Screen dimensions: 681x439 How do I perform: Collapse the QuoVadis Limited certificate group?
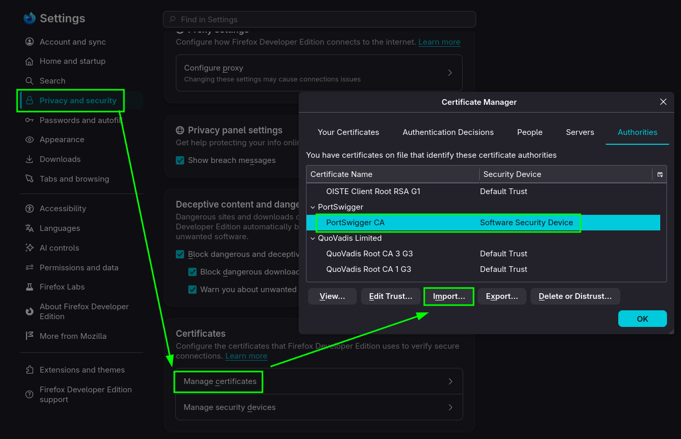tap(313, 238)
